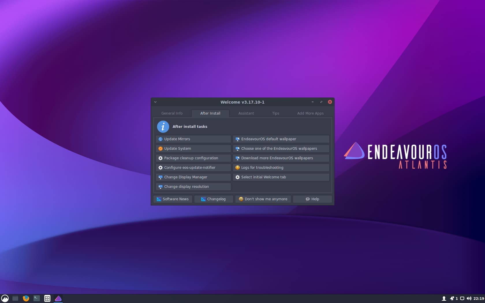Open Configure eos-update-notifier
The image size is (485, 303).
[193, 168]
